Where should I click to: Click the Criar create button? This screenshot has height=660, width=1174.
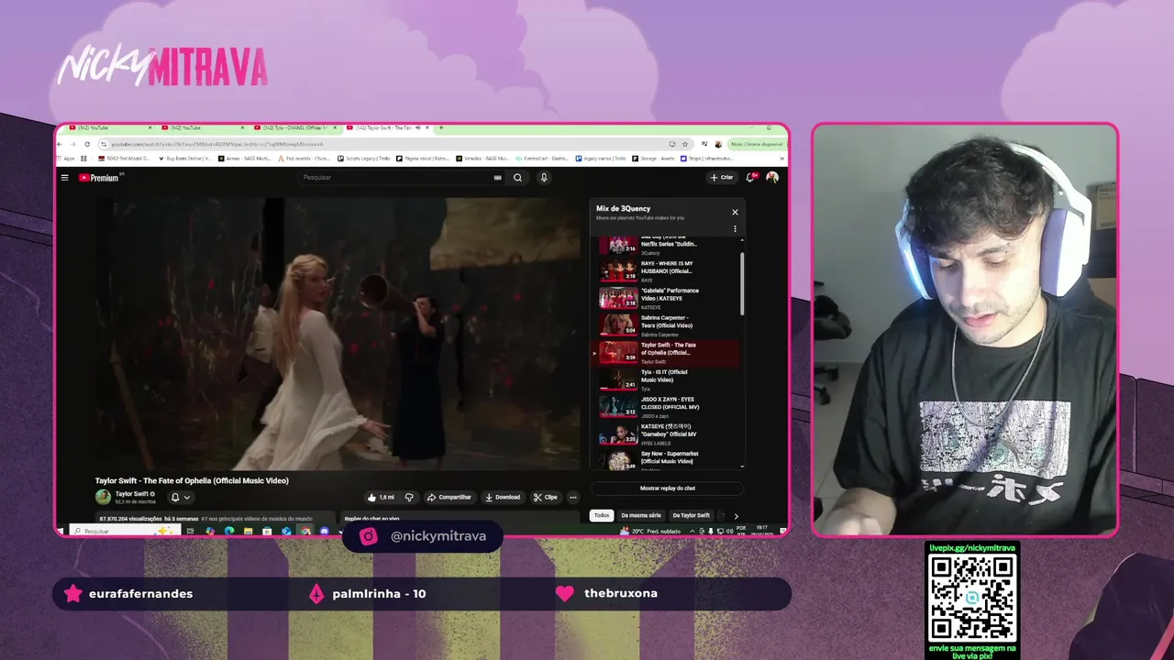[722, 178]
